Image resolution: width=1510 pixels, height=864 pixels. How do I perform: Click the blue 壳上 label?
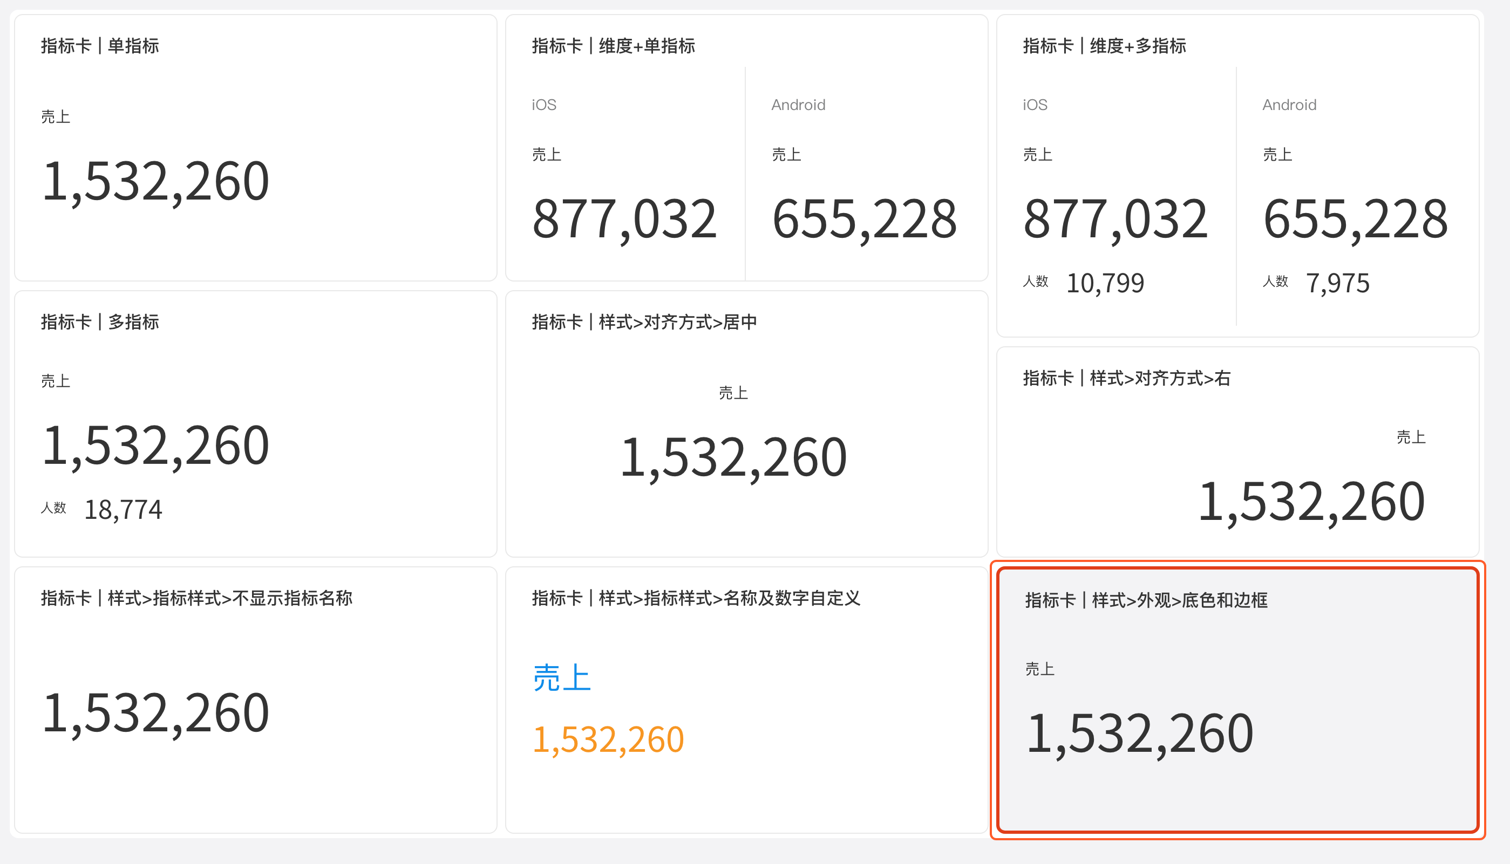(x=562, y=678)
